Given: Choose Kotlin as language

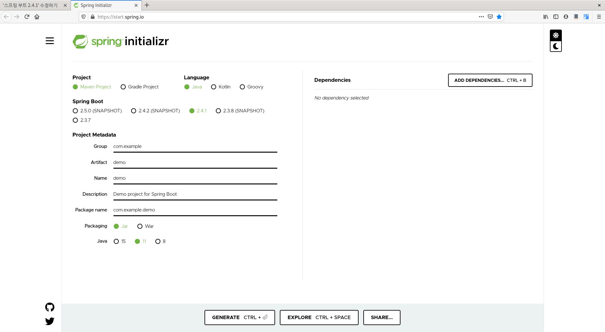Looking at the screenshot, I should click(x=221, y=87).
